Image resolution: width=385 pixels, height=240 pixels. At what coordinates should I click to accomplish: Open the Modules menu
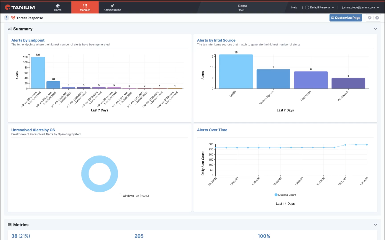pyautogui.click(x=85, y=7)
